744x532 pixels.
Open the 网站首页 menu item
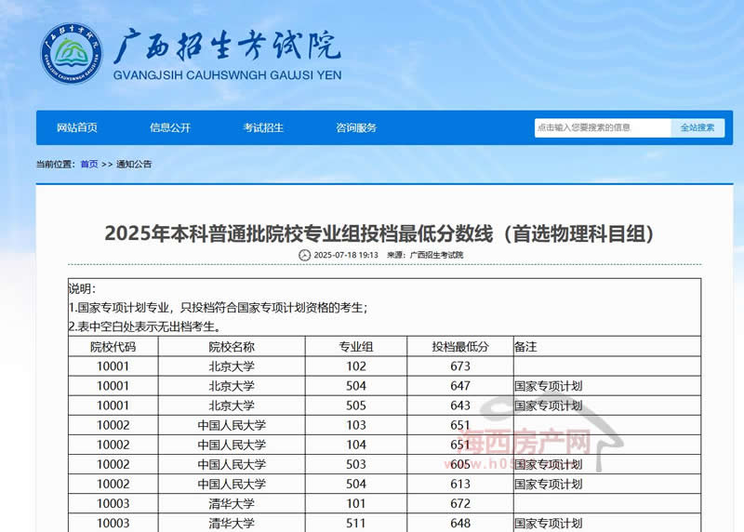click(77, 127)
